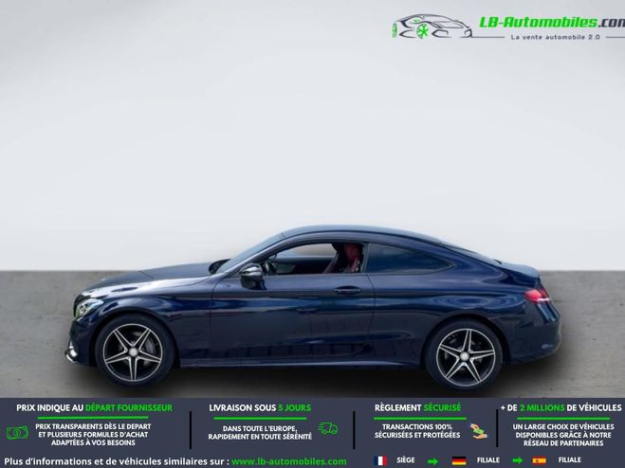
Task: Click the secure payment hand icon
Action: (x=478, y=431)
